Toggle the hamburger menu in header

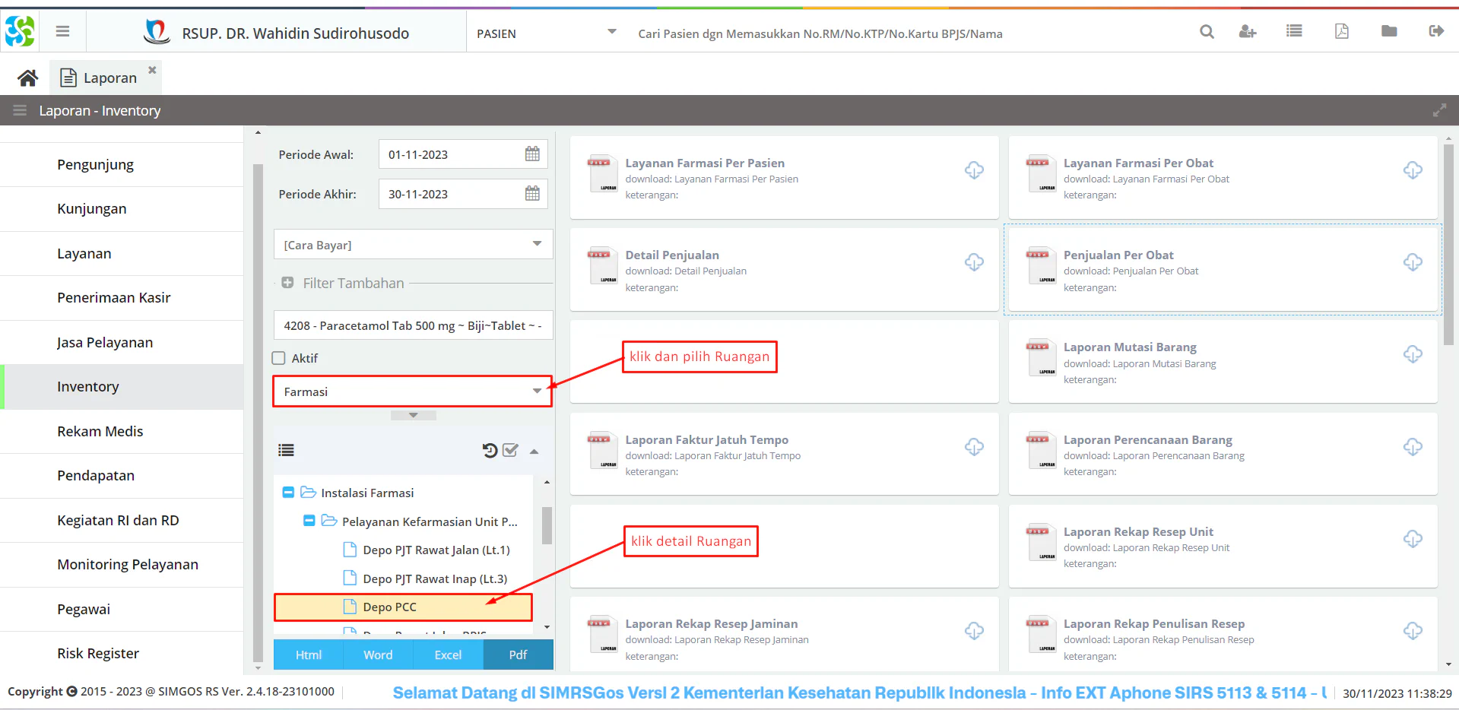[62, 31]
